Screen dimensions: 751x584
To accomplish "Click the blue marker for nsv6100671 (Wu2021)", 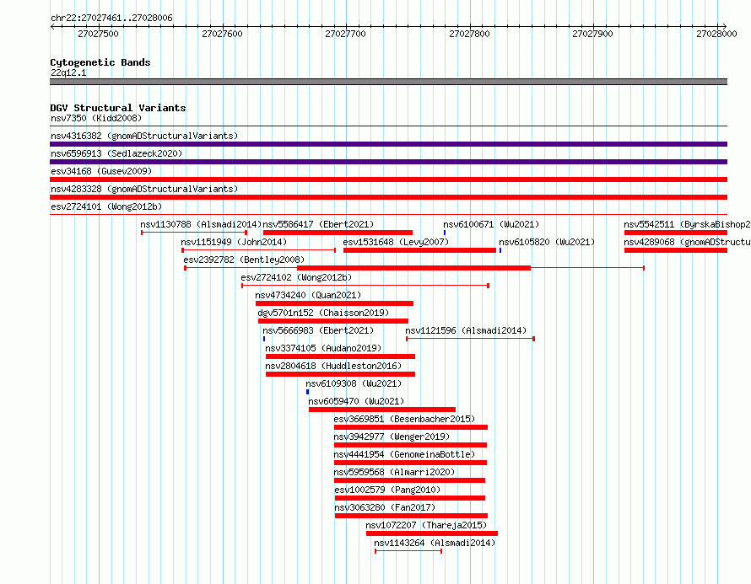I will pos(445,233).
